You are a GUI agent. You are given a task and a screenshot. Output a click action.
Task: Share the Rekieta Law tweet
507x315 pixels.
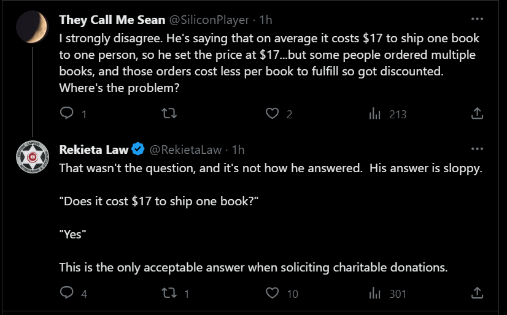477,293
